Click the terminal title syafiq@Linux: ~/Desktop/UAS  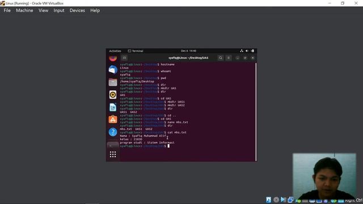point(188,58)
